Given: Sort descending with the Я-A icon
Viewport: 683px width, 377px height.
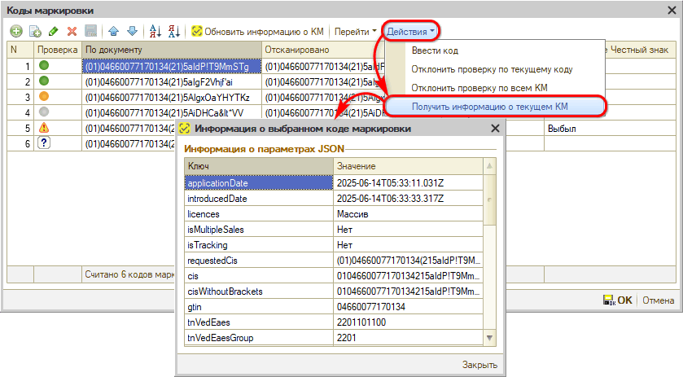Looking at the screenshot, I should click(173, 32).
